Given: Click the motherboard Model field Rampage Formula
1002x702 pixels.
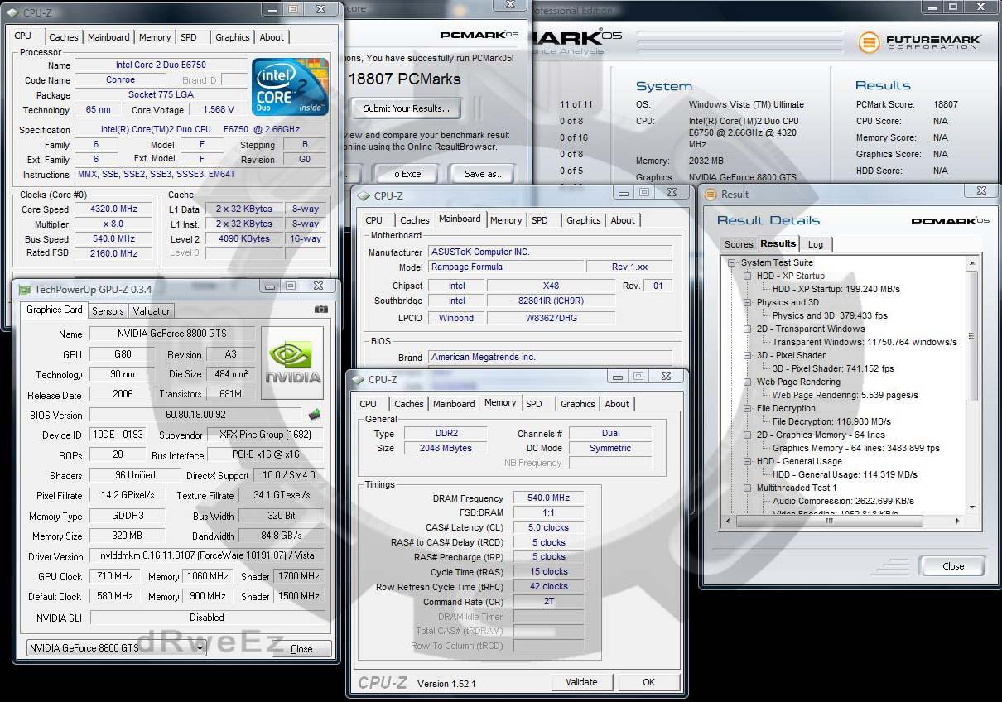Looking at the screenshot, I should coord(504,267).
